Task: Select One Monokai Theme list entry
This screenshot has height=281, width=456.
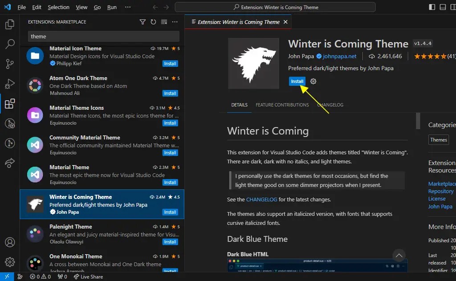Action: click(102, 261)
